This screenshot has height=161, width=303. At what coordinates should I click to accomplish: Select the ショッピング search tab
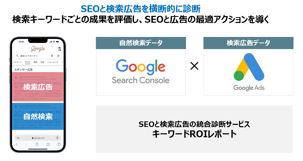(53, 62)
